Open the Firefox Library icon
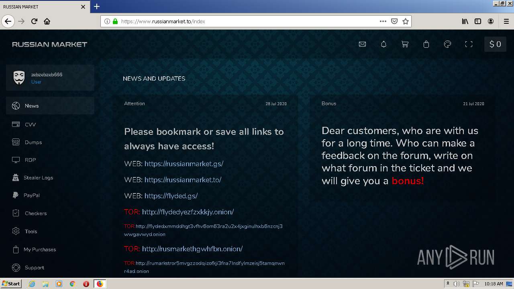This screenshot has height=289, width=514. click(x=465, y=21)
